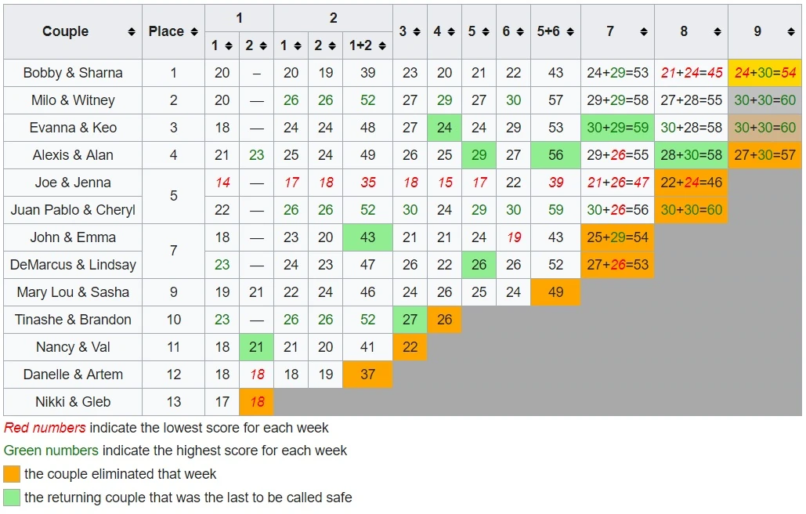This screenshot has width=806, height=514.
Task: Sort the 5+6 combined column
Action: [x=570, y=32]
